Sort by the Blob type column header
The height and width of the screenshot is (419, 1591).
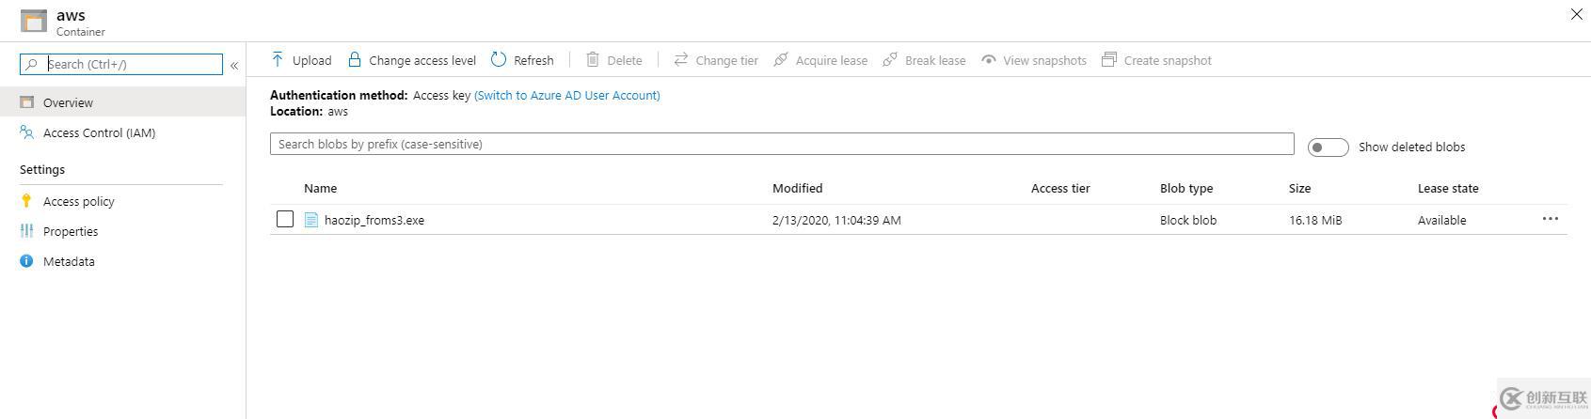tap(1186, 188)
